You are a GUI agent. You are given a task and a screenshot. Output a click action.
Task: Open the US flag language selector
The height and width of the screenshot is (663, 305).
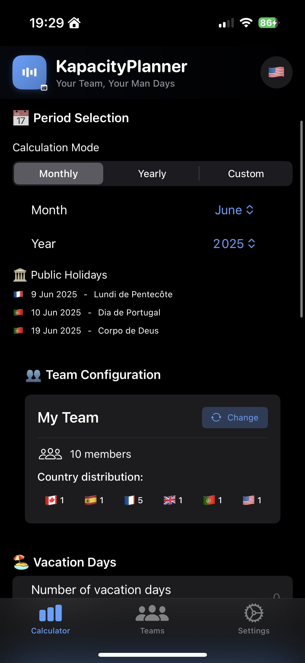(276, 72)
